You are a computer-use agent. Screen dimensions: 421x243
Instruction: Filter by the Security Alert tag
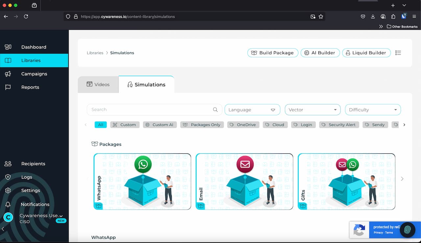(x=339, y=125)
